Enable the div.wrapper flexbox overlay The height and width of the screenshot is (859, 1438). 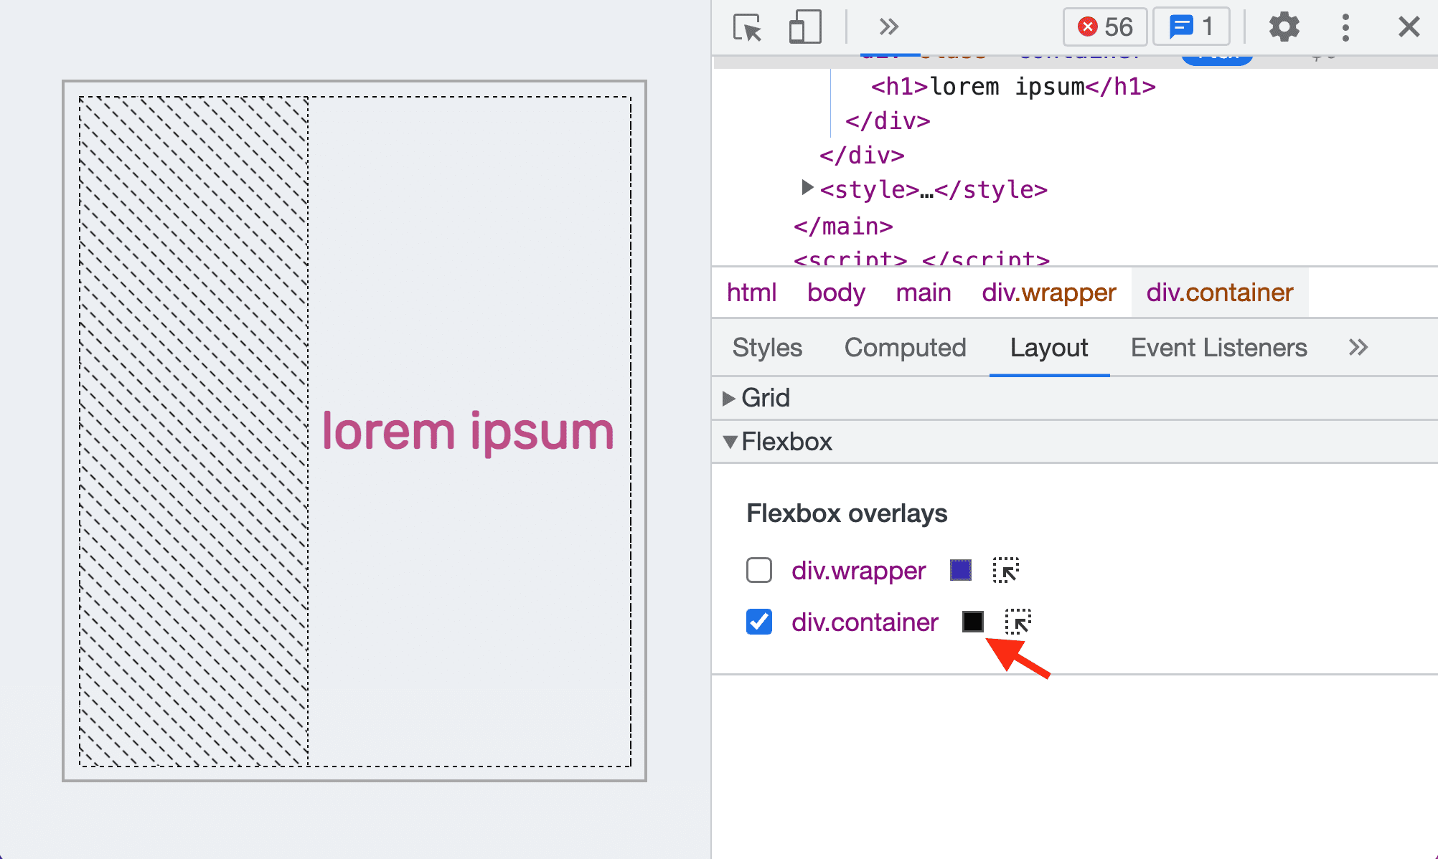pyautogui.click(x=761, y=571)
